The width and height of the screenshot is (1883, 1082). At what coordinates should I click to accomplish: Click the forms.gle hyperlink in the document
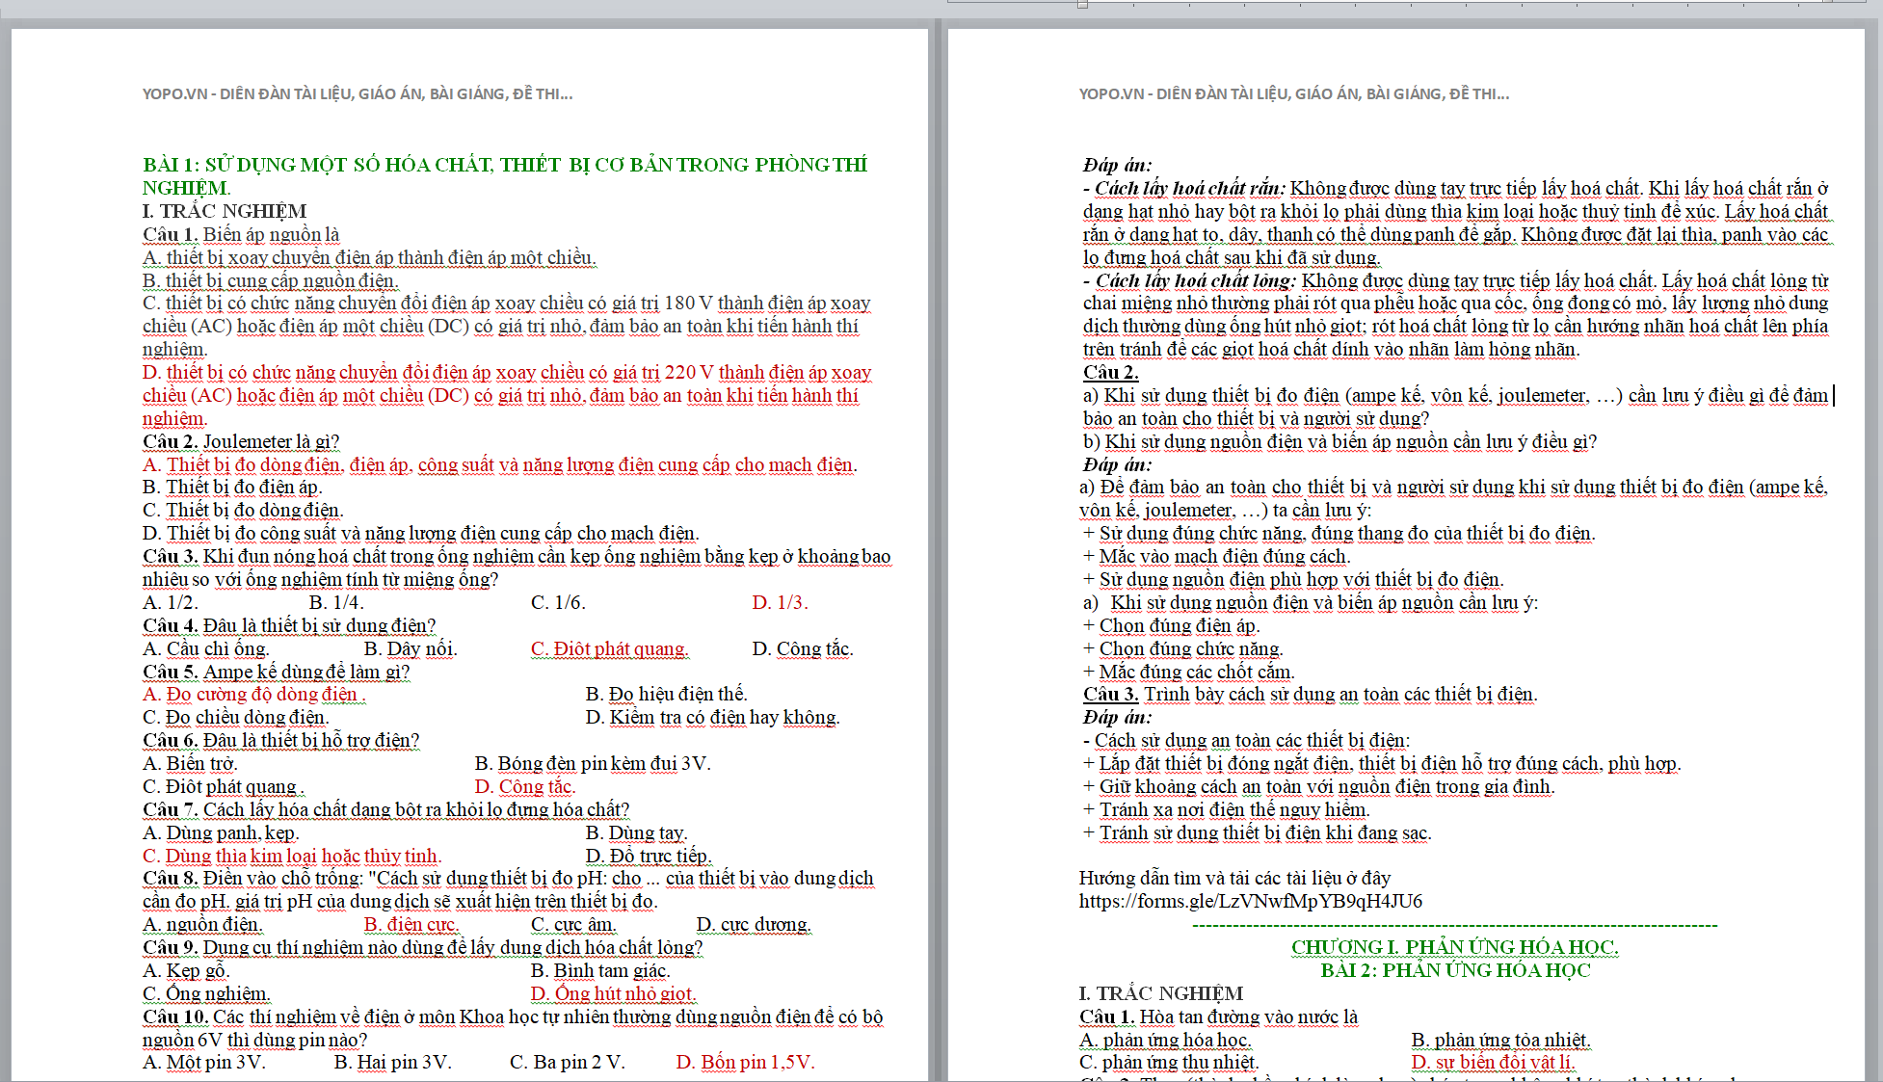coord(1250,902)
